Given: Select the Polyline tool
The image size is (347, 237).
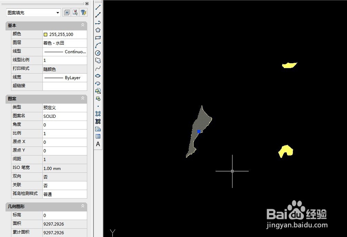Looking at the screenshot, I should click(x=98, y=22).
